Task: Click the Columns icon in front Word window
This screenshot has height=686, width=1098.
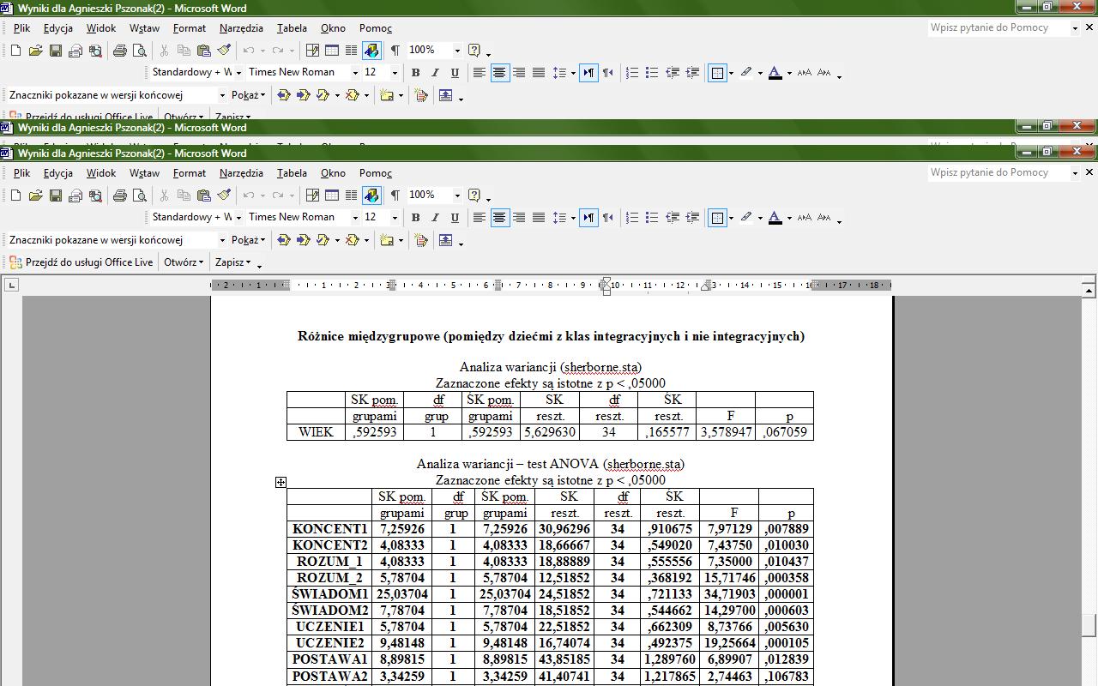Action: pos(352,196)
